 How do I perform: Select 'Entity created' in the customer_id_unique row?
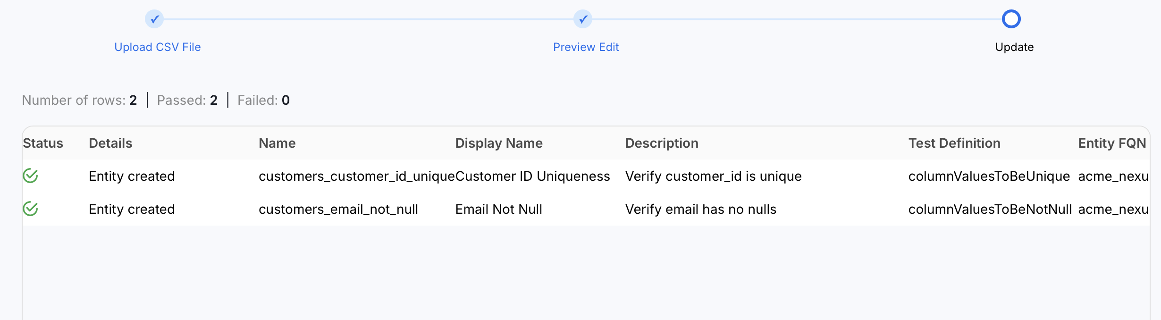132,176
